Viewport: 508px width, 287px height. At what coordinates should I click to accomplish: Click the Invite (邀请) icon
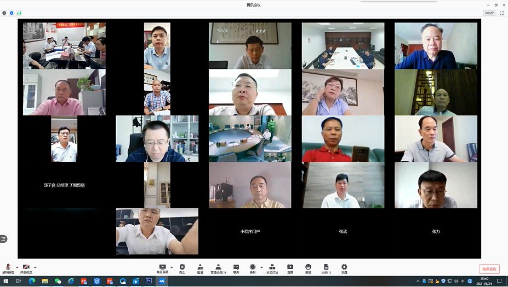(x=200, y=268)
